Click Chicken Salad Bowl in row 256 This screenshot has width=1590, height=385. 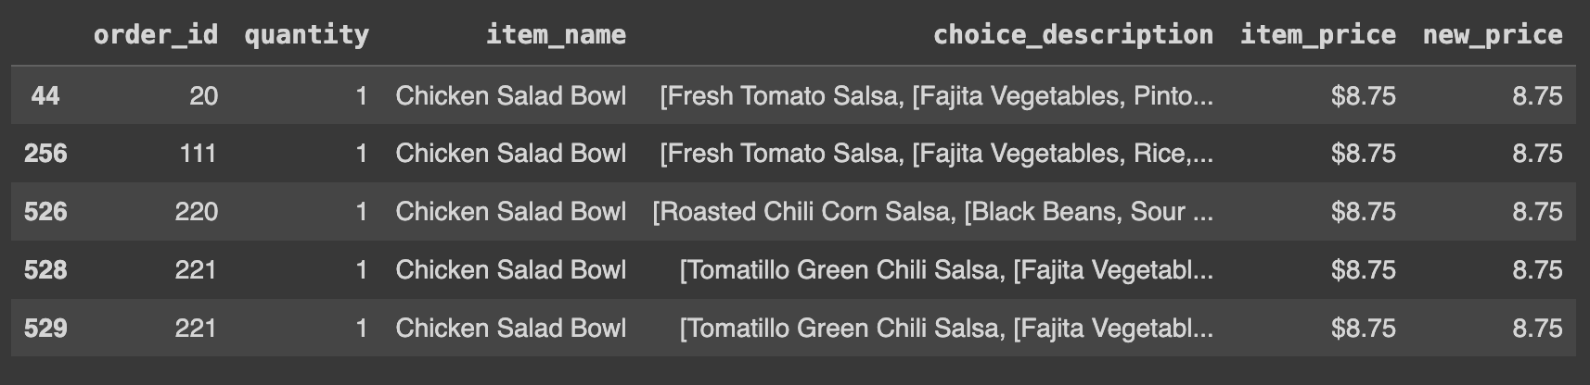point(510,153)
